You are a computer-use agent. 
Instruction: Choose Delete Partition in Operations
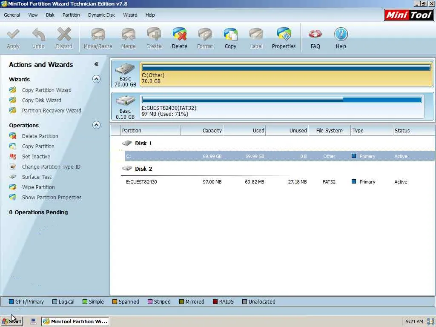pyautogui.click(x=40, y=136)
